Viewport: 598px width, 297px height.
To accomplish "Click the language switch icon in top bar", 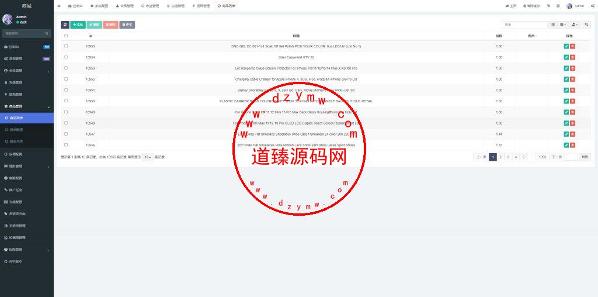I will 548,6.
